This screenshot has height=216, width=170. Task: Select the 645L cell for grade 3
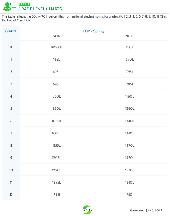coord(57,84)
